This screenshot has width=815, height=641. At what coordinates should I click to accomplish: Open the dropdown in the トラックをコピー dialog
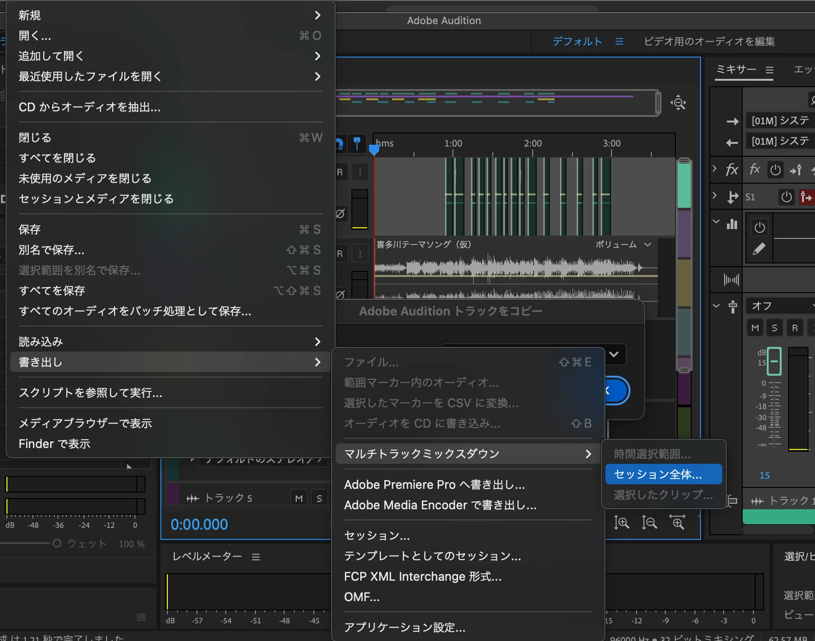615,354
